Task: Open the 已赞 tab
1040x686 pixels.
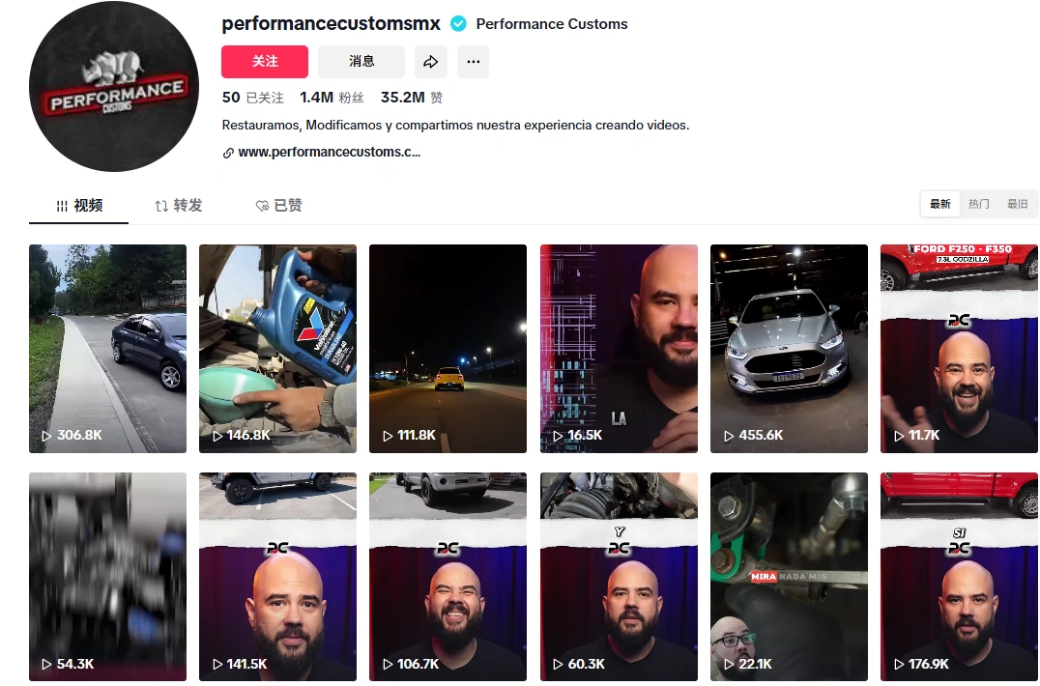Action: click(278, 206)
